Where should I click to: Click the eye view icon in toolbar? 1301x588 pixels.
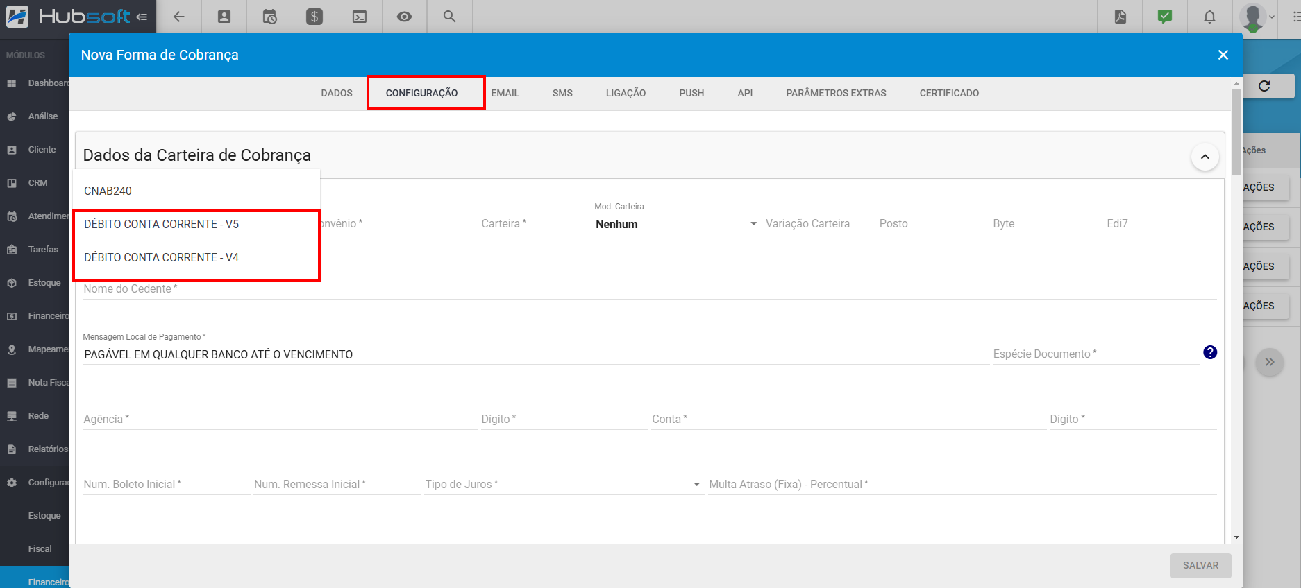pos(404,17)
